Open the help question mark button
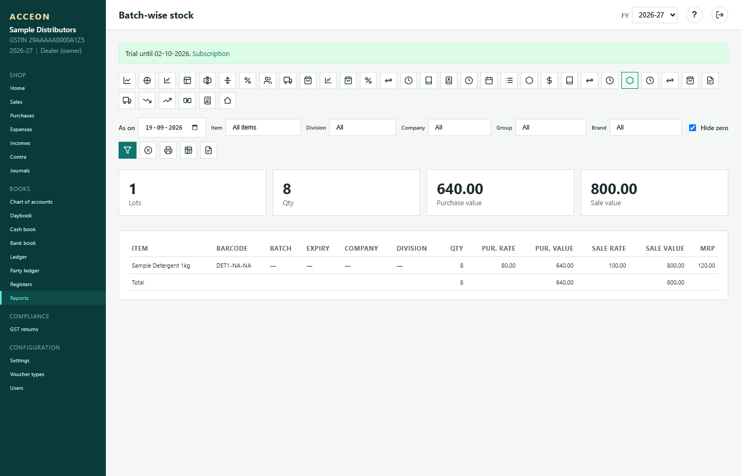The height and width of the screenshot is (476, 741). 694,15
